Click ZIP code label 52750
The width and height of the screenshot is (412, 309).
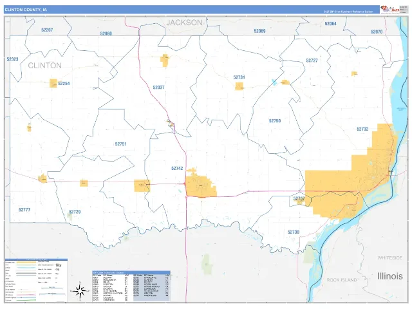(x=275, y=121)
